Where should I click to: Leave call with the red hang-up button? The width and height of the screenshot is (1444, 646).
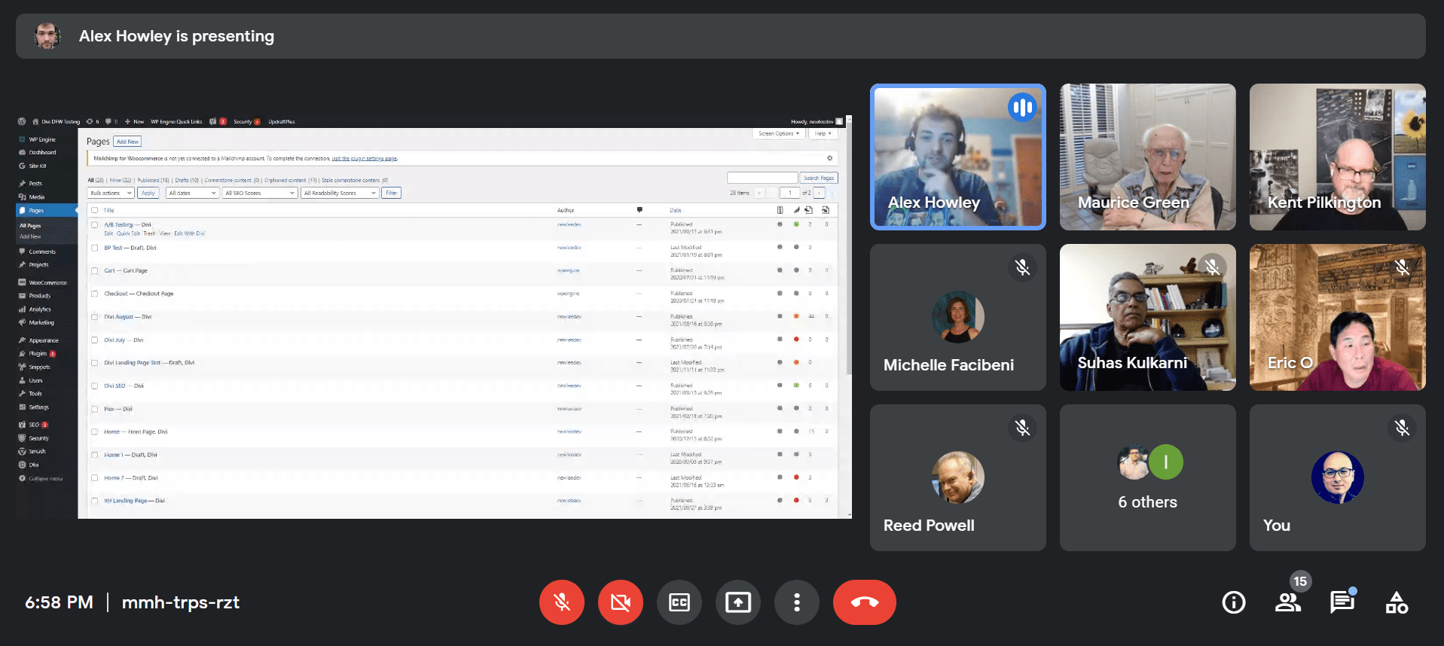click(x=865, y=602)
